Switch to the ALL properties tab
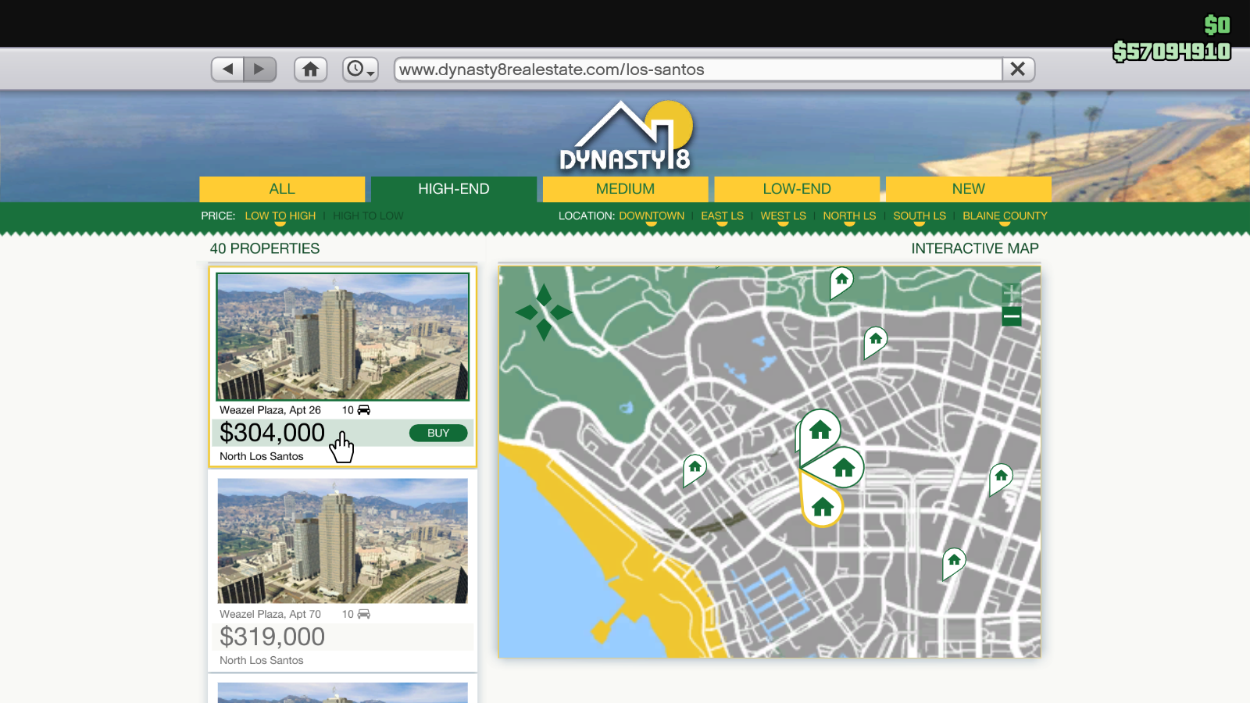Screen dimensions: 1250x703 coord(282,189)
